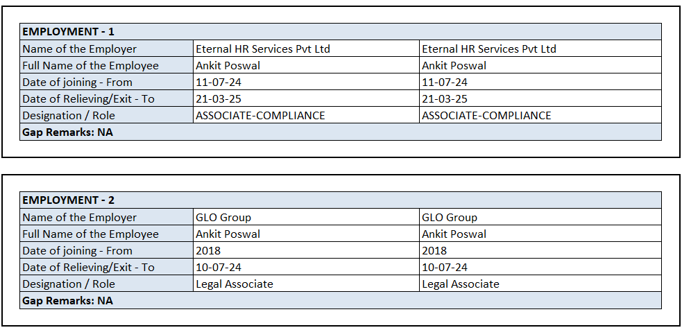Select the rightmost GLO Group employer cell
The width and height of the screenshot is (682, 330).
click(450, 218)
